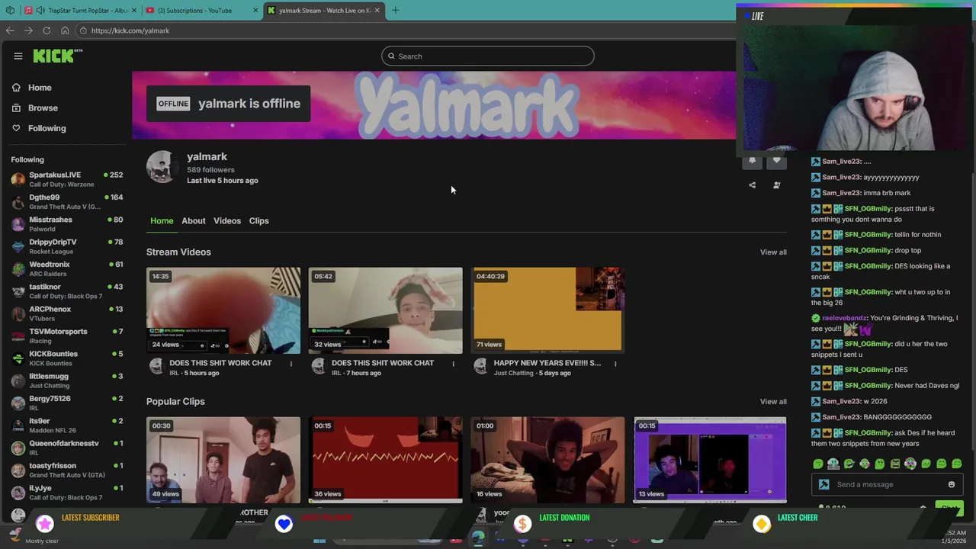Open Misstrashes channel in Following list
The width and height of the screenshot is (976, 549).
67,224
